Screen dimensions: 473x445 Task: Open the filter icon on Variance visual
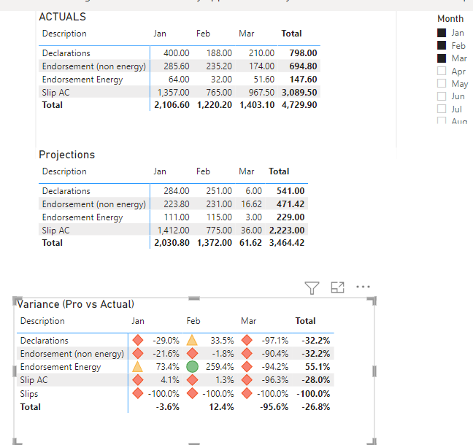coord(312,287)
